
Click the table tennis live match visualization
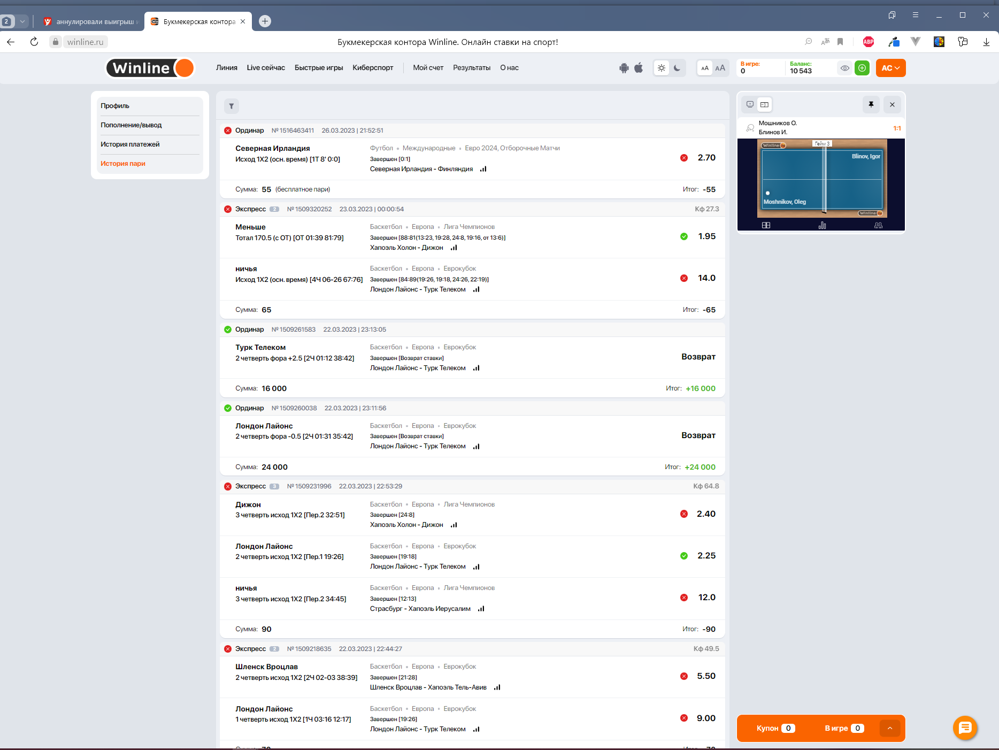pyautogui.click(x=821, y=179)
